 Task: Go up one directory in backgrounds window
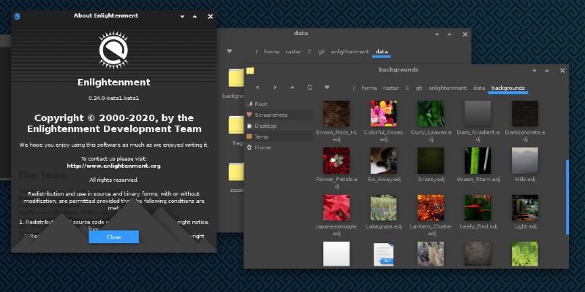292,88
